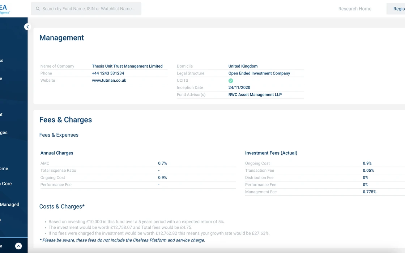Click the bullet about investing £10,000
Viewport: 405px width, 253px height.
[x=137, y=222]
